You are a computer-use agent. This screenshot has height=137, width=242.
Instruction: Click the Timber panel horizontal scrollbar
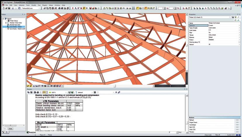click(13, 125)
